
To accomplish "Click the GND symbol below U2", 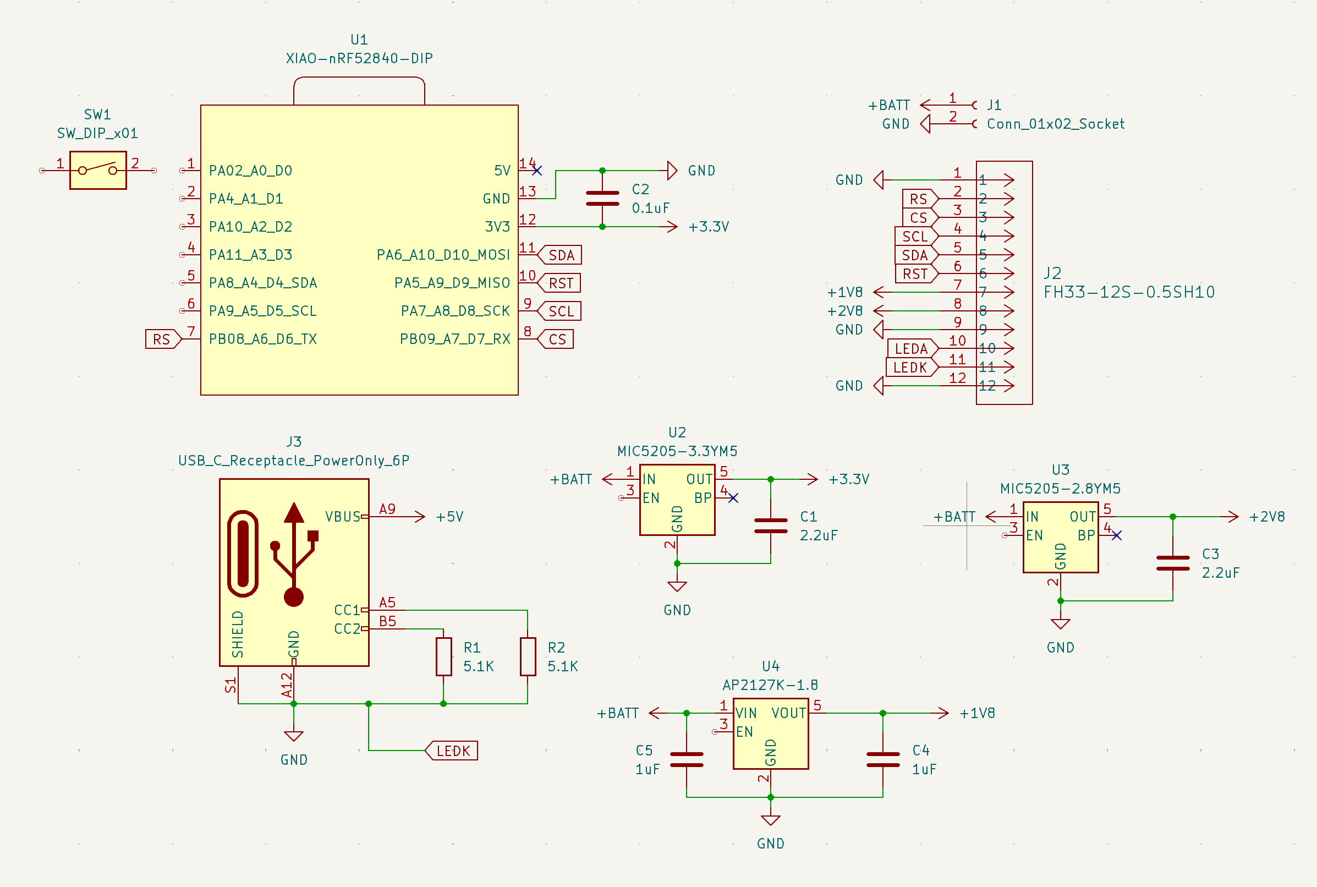I will (677, 586).
